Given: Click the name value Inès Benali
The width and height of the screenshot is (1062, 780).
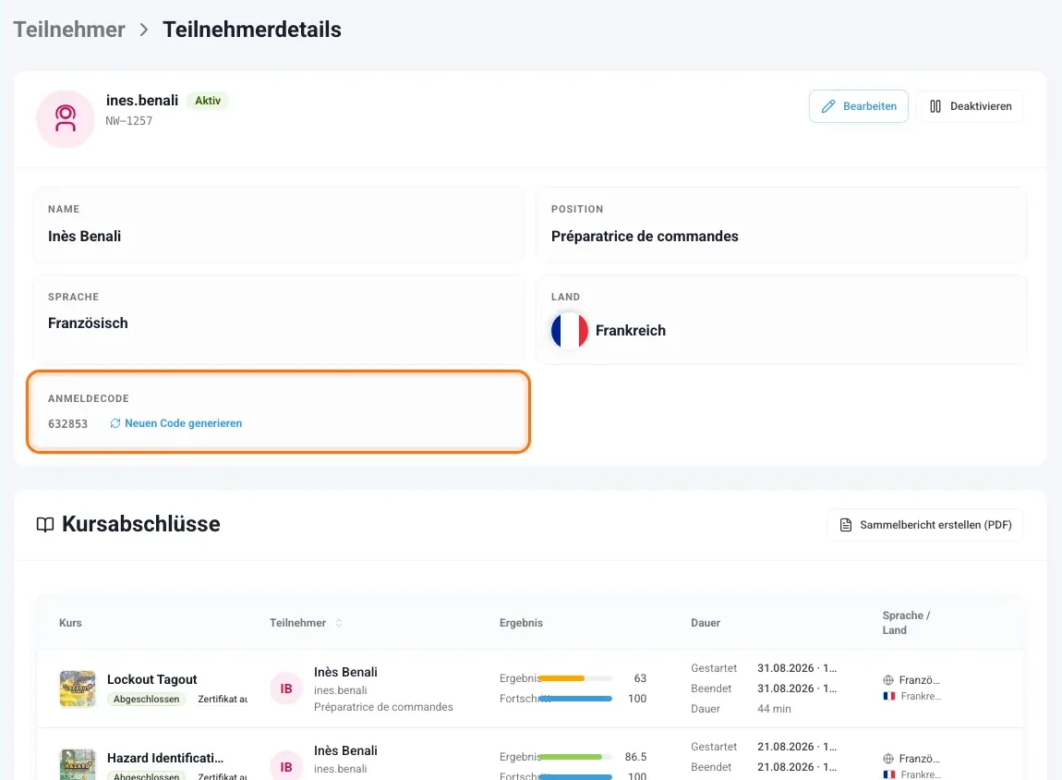Looking at the screenshot, I should (85, 236).
